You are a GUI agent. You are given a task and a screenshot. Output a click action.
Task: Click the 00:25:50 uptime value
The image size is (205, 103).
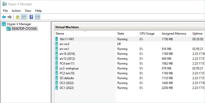click(x=198, y=39)
